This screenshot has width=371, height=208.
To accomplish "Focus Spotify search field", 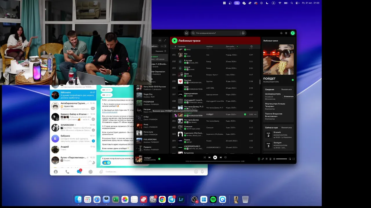I will [216, 33].
